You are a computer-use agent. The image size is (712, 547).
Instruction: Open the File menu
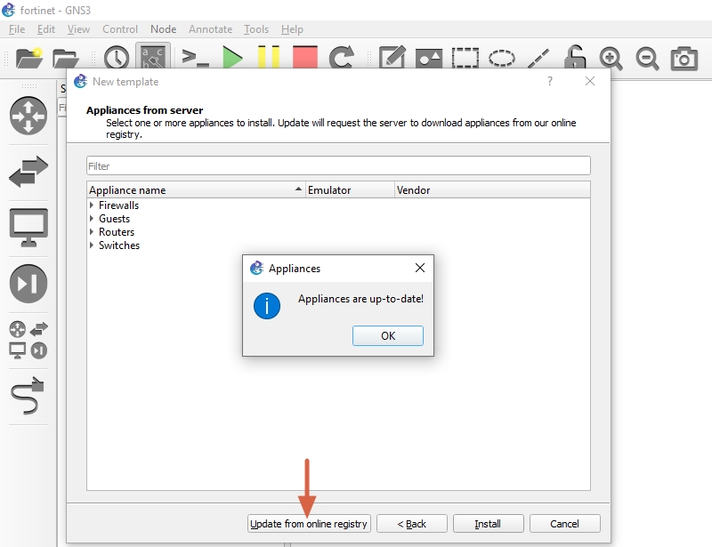[x=17, y=29]
